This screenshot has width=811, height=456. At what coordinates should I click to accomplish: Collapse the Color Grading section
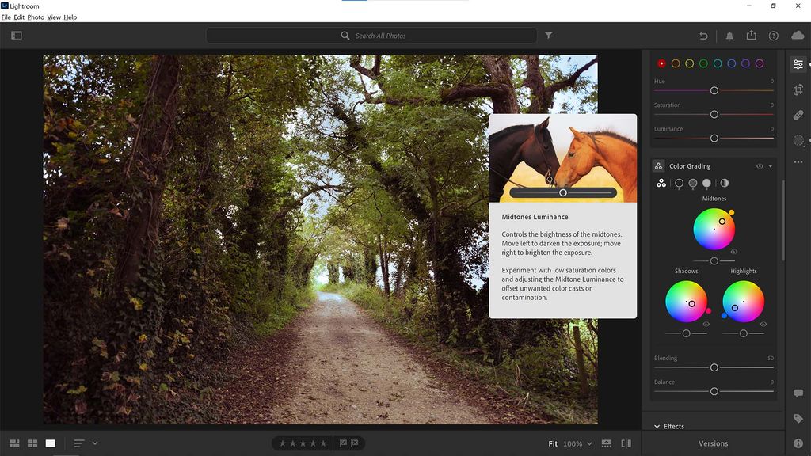[771, 166]
